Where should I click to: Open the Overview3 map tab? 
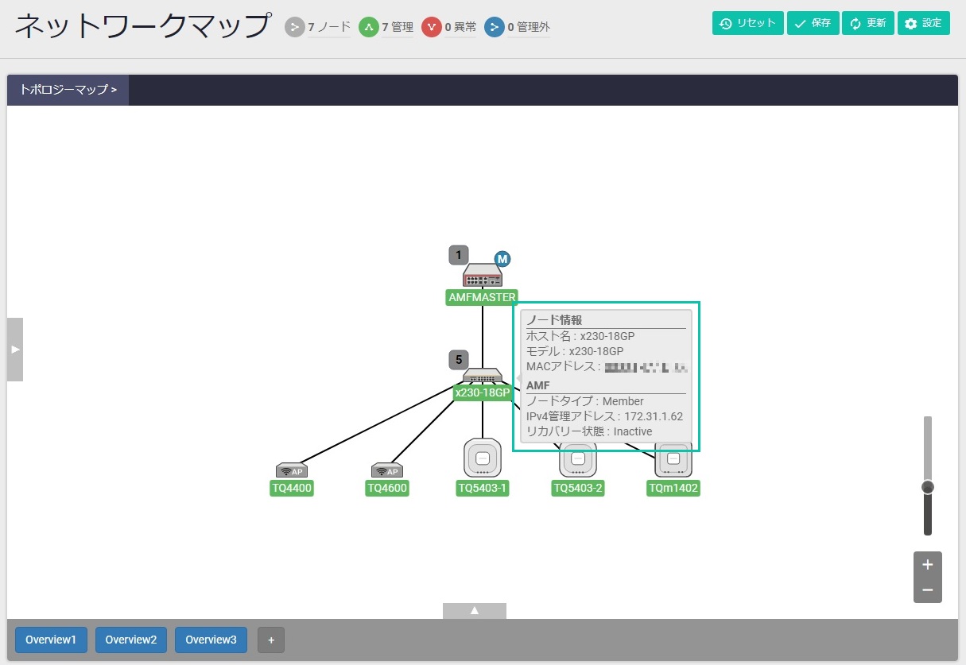tap(211, 640)
